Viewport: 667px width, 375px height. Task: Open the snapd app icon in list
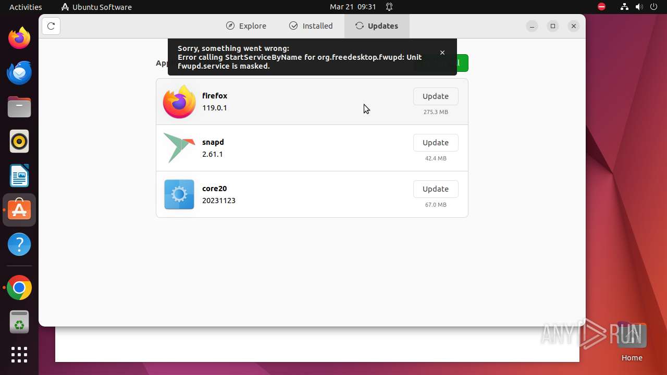tap(179, 148)
